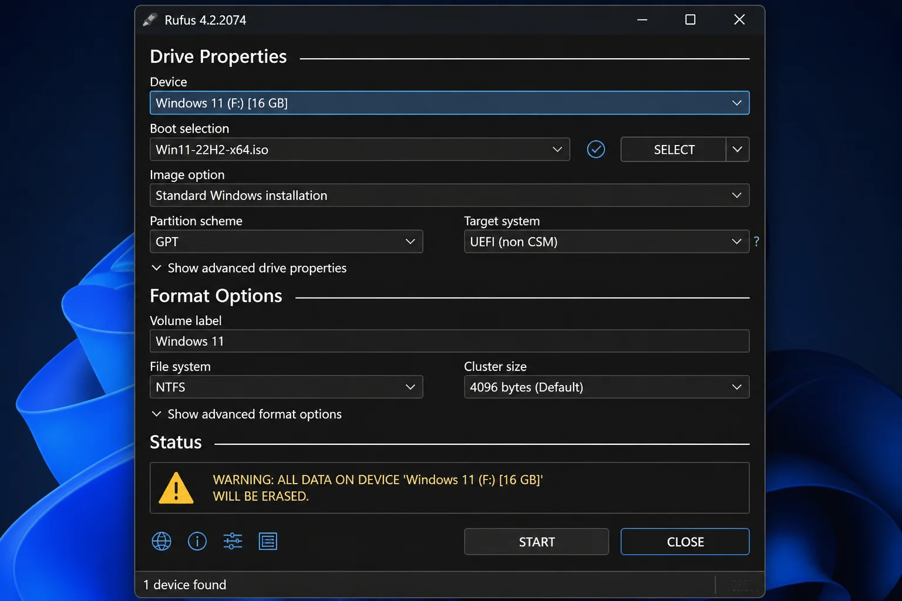Show the log window icon
Viewport: 902px width, 601px height.
tap(268, 541)
